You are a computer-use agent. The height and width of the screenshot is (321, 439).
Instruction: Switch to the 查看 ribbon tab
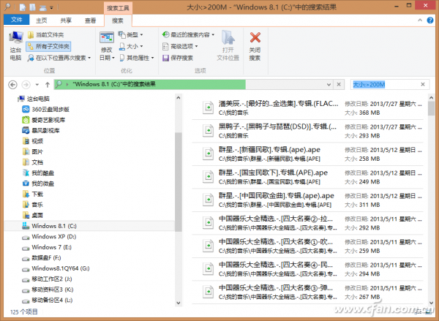tap(90, 20)
